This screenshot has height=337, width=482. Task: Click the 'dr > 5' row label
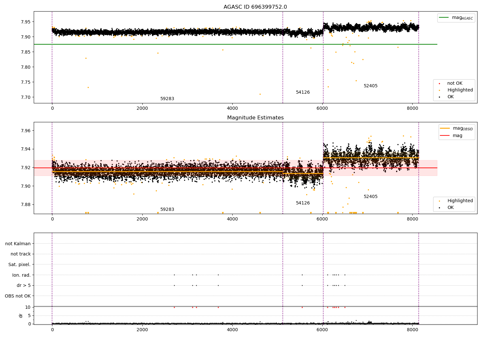click(24, 286)
